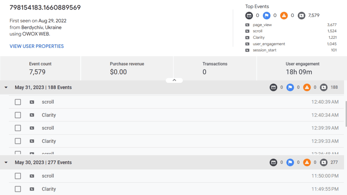Open the scroll event logged at 12:39:39 AM
Image resolution: width=347 pixels, height=195 pixels.
click(177, 128)
